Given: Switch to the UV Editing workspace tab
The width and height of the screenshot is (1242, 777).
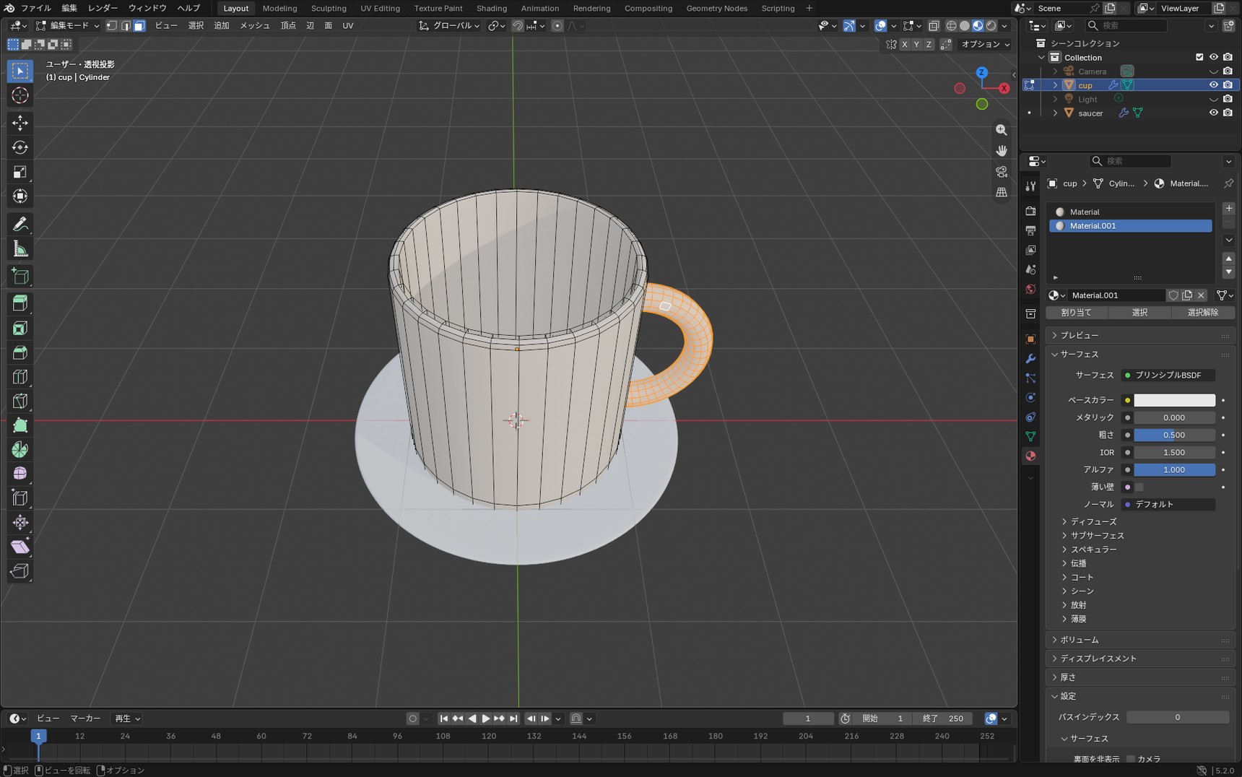Looking at the screenshot, I should click(380, 8).
